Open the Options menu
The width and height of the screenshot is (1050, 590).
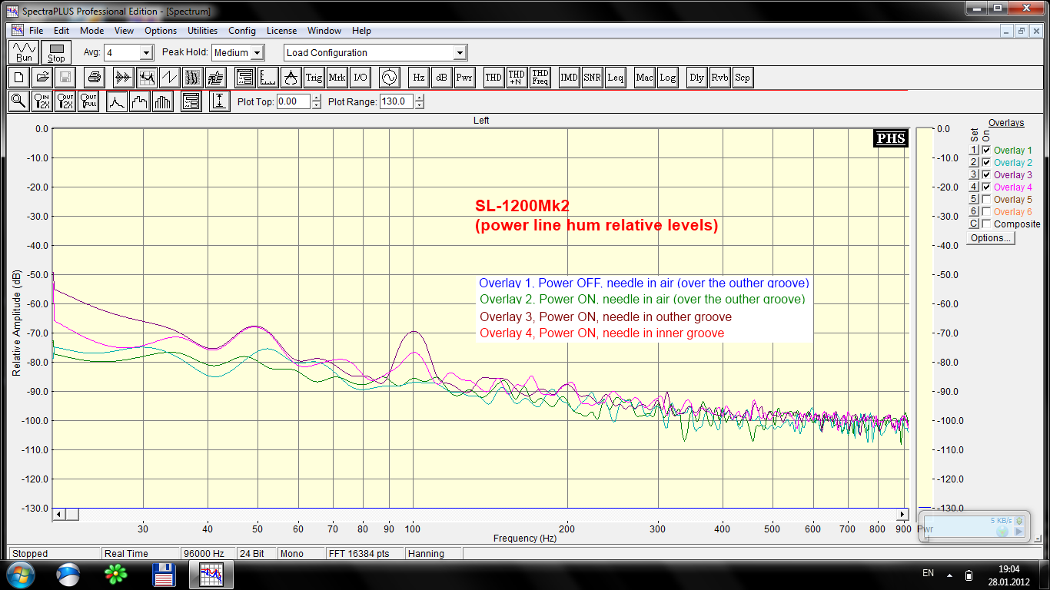(x=161, y=31)
